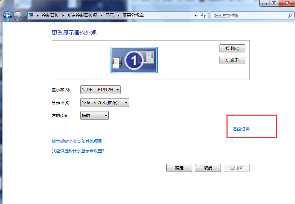
Task: Click the 识别(I) button
Action: click(232, 60)
